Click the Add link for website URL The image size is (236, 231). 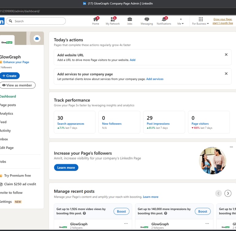coord(132,60)
